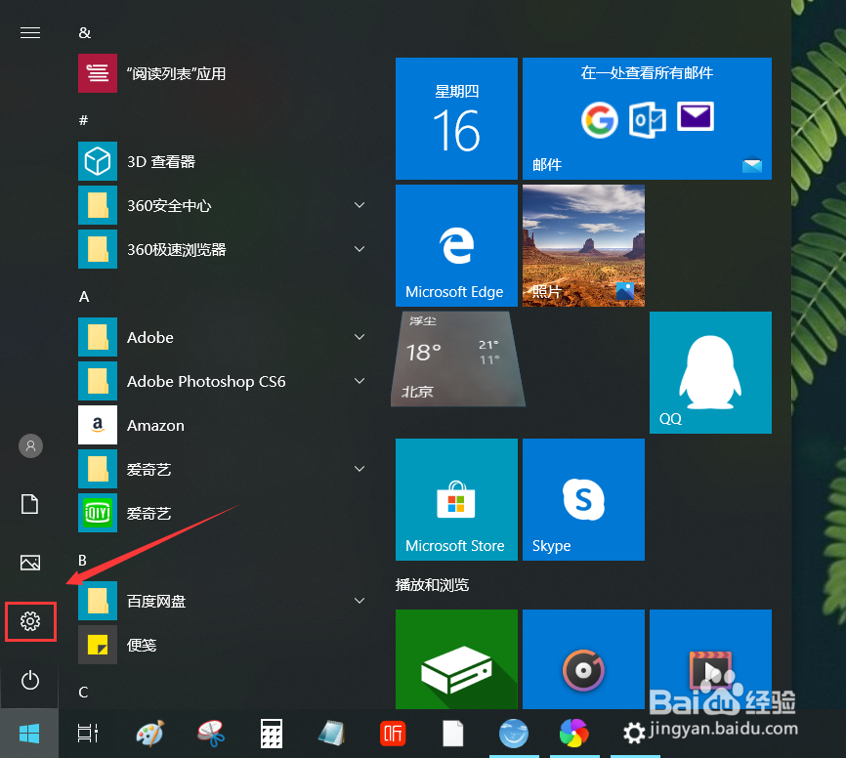Switch to the blue globe browser taskbar icon
The image size is (846, 758).
pyautogui.click(x=514, y=734)
